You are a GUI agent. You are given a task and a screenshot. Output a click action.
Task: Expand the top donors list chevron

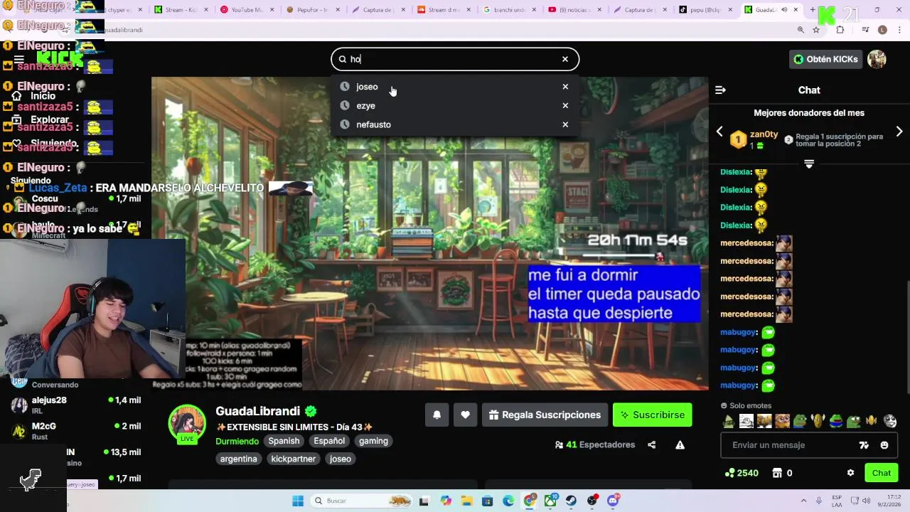click(809, 164)
